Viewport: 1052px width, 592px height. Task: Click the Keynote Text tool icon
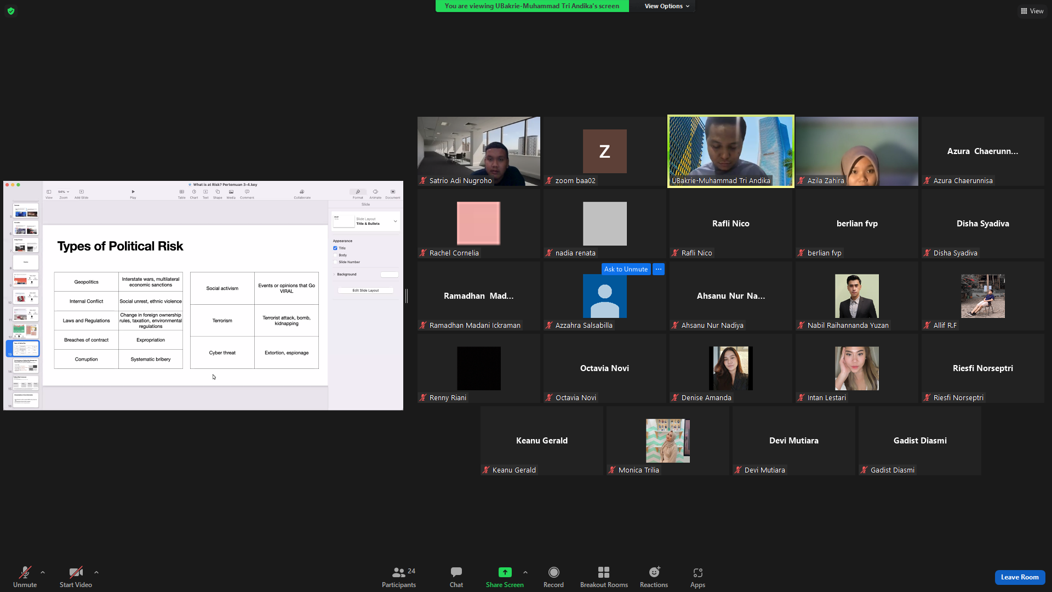pyautogui.click(x=205, y=192)
